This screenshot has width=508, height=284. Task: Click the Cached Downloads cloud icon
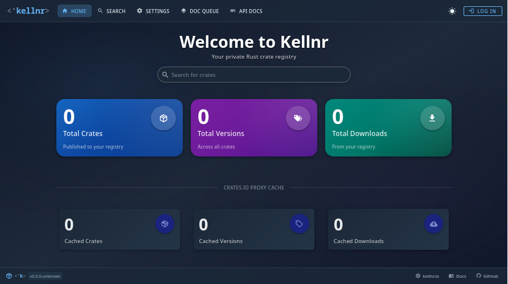tap(433, 224)
